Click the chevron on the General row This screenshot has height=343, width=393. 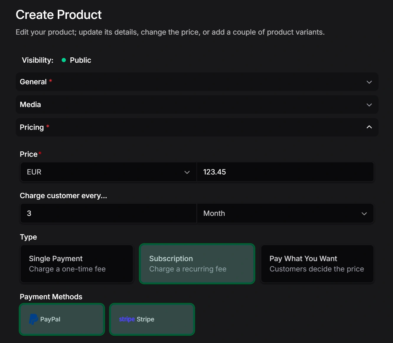369,82
